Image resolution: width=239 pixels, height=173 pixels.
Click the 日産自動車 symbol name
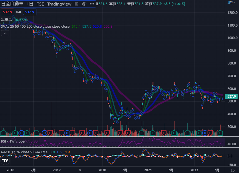[12, 4]
